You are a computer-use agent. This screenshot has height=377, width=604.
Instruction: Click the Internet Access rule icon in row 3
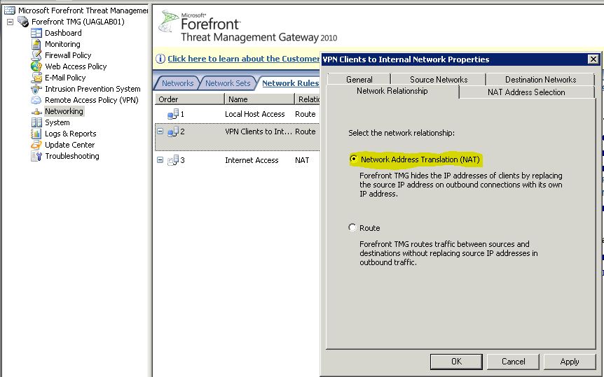[x=173, y=160]
